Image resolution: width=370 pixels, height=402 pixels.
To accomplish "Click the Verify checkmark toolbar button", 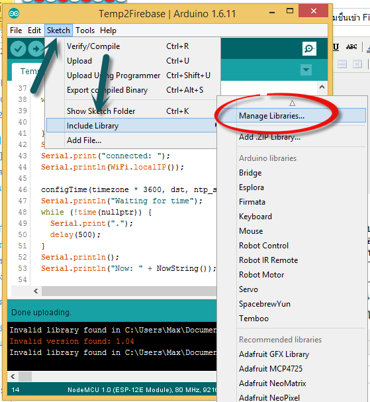I will click(x=18, y=49).
